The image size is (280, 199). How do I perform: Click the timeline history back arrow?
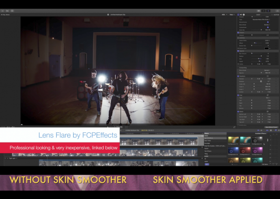(x=121, y=130)
